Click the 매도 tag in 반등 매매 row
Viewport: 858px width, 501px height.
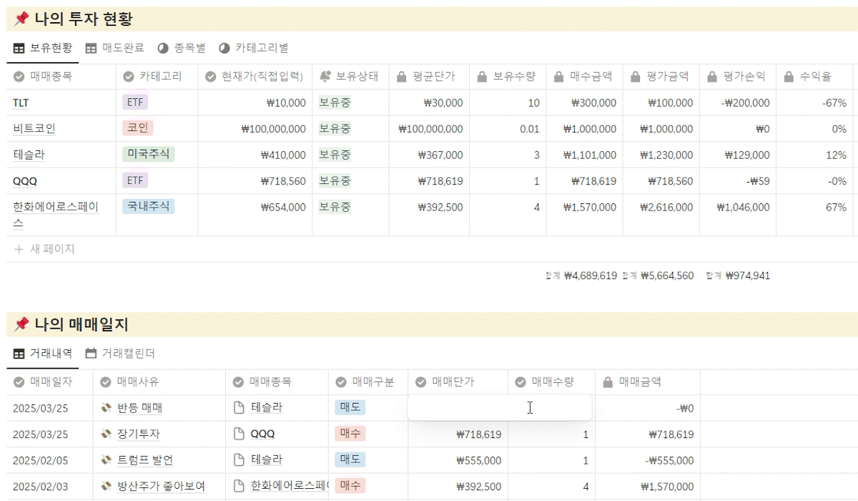(350, 407)
